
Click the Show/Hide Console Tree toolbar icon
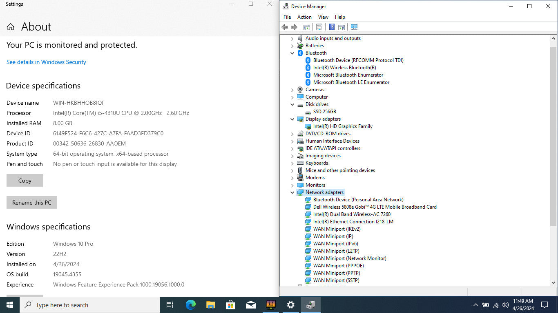click(x=307, y=27)
